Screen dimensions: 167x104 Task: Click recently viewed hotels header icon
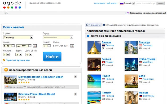click(x=6, y=70)
